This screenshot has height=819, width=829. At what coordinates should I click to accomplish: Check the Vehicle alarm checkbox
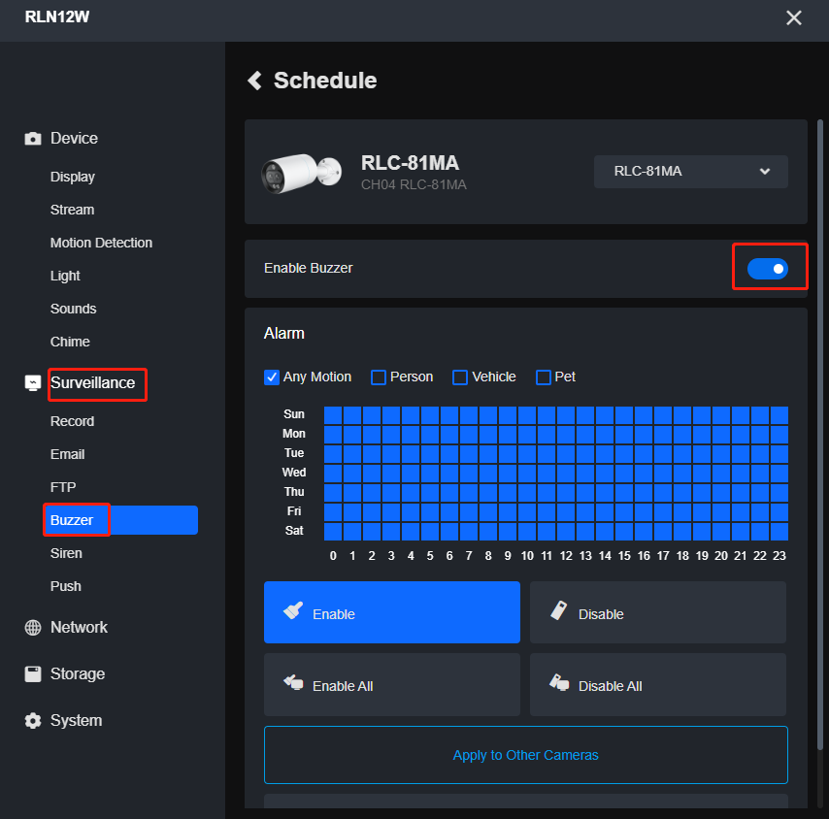pyautogui.click(x=460, y=377)
